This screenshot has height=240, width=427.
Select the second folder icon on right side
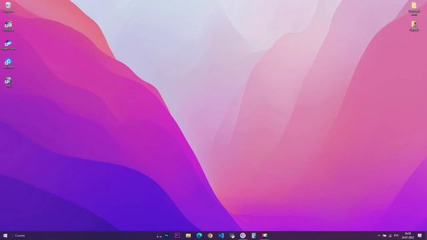pos(414,27)
